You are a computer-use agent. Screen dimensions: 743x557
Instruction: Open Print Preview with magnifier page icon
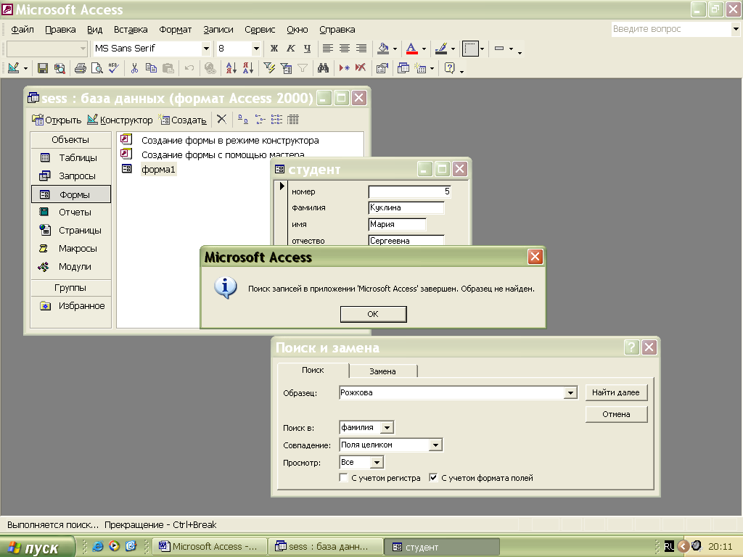tap(97, 69)
